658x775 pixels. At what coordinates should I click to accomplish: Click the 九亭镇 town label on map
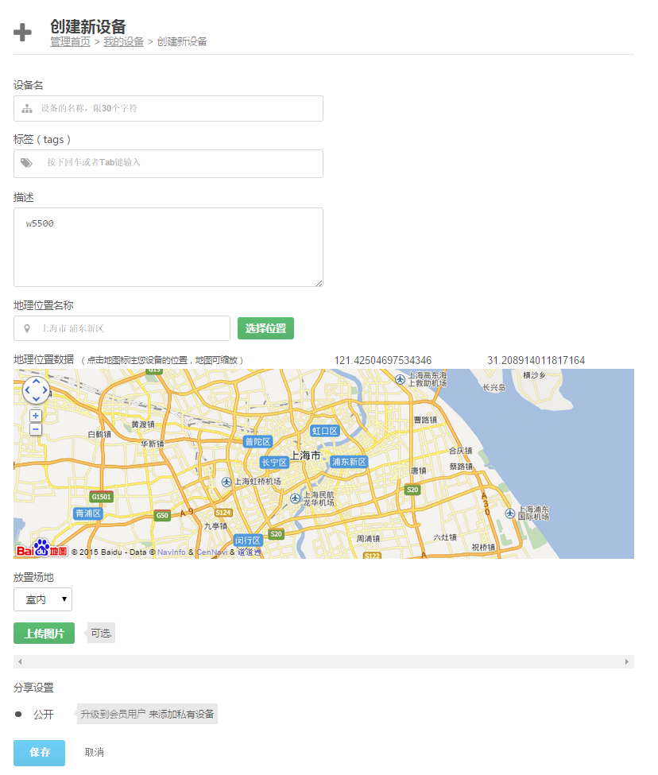tap(216, 526)
